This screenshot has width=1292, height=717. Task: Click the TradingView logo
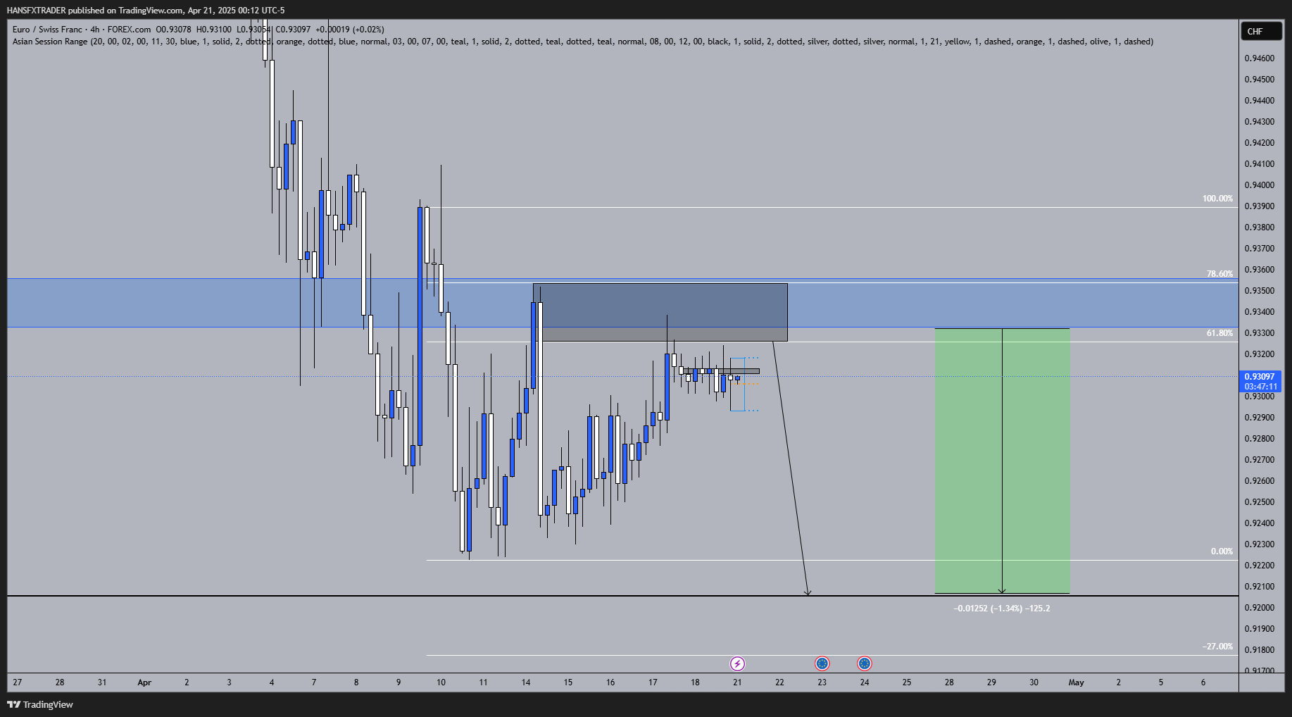click(40, 704)
